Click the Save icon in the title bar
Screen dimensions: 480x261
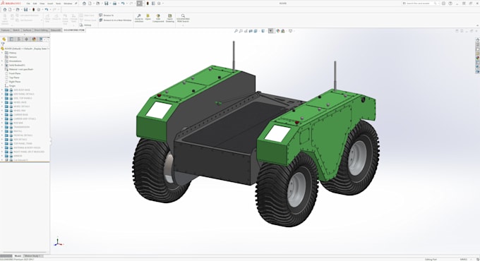coord(106,4)
